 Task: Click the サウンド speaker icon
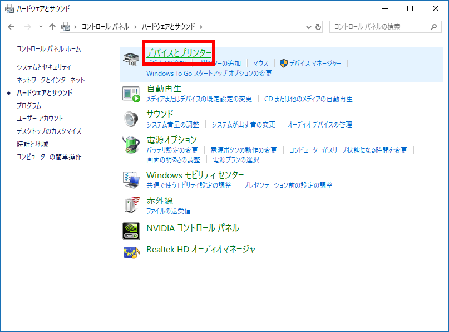(x=131, y=119)
